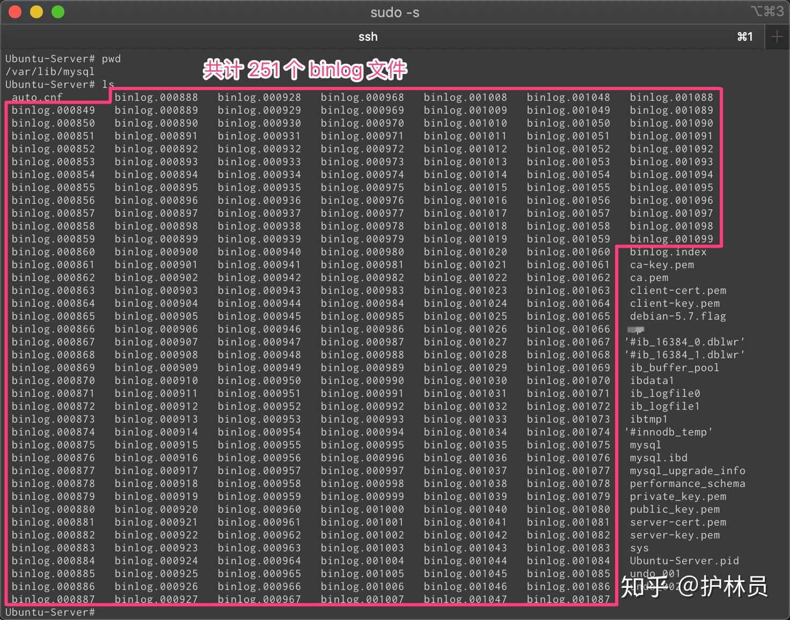Open a new terminal tab with the plus icon
The width and height of the screenshot is (790, 620).
[777, 36]
